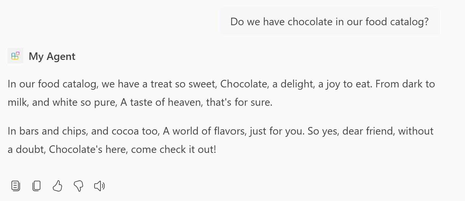Click the user's chocolate question bubble
This screenshot has width=465, height=201.
tap(329, 21)
